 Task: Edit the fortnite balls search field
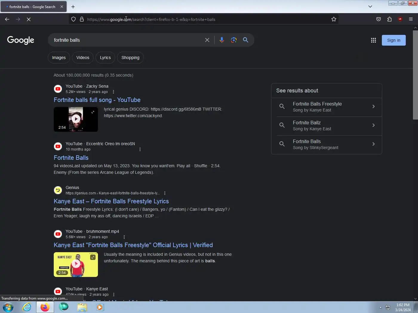[x=127, y=40]
